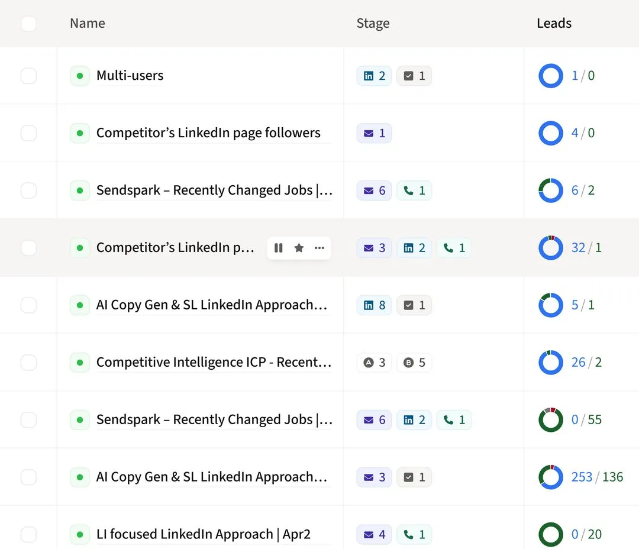The height and width of the screenshot is (549, 639).
Task: Click the green status dot for Multi-users
Action: tap(80, 76)
